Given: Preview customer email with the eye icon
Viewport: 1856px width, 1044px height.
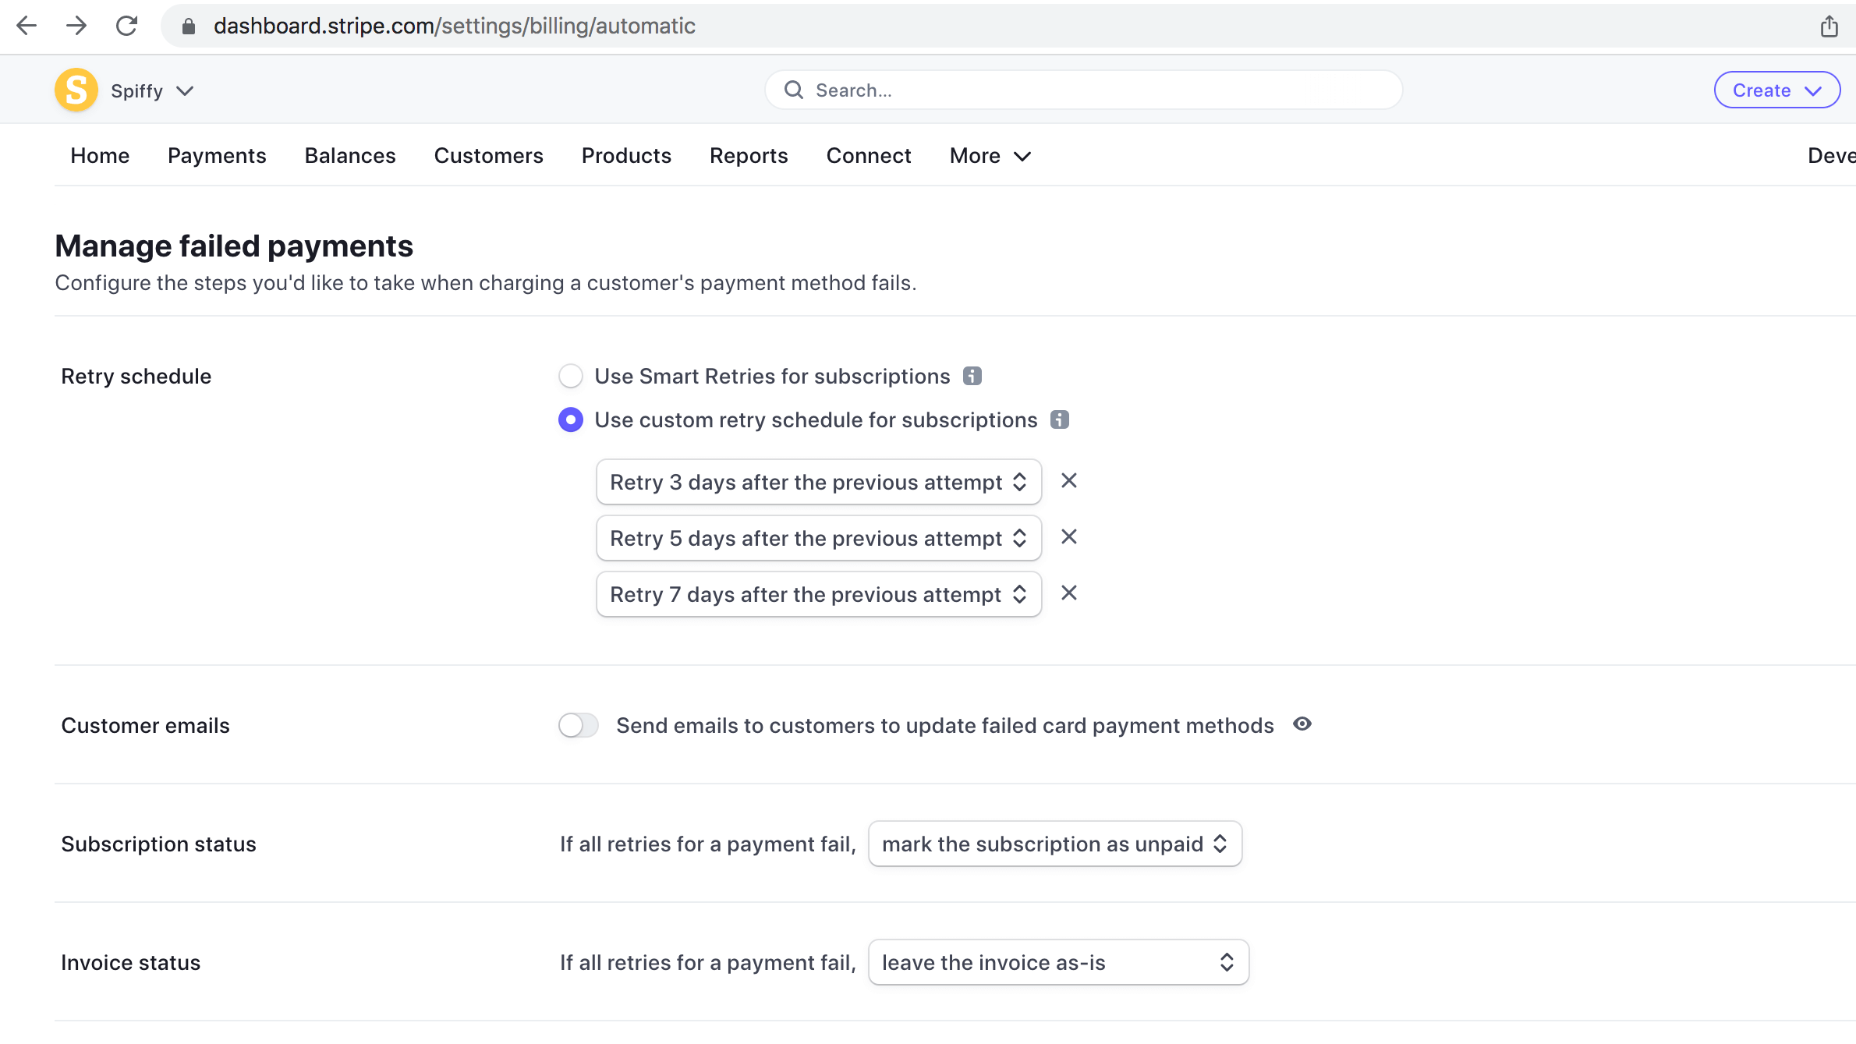Looking at the screenshot, I should (1302, 724).
